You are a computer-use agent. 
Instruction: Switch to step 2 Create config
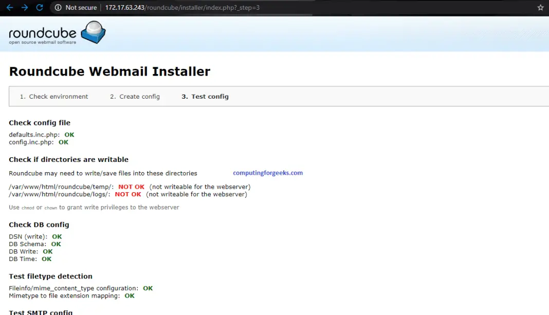[134, 97]
